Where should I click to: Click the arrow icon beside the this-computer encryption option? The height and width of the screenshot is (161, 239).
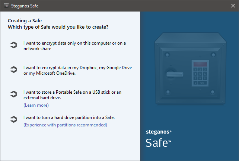14,45
